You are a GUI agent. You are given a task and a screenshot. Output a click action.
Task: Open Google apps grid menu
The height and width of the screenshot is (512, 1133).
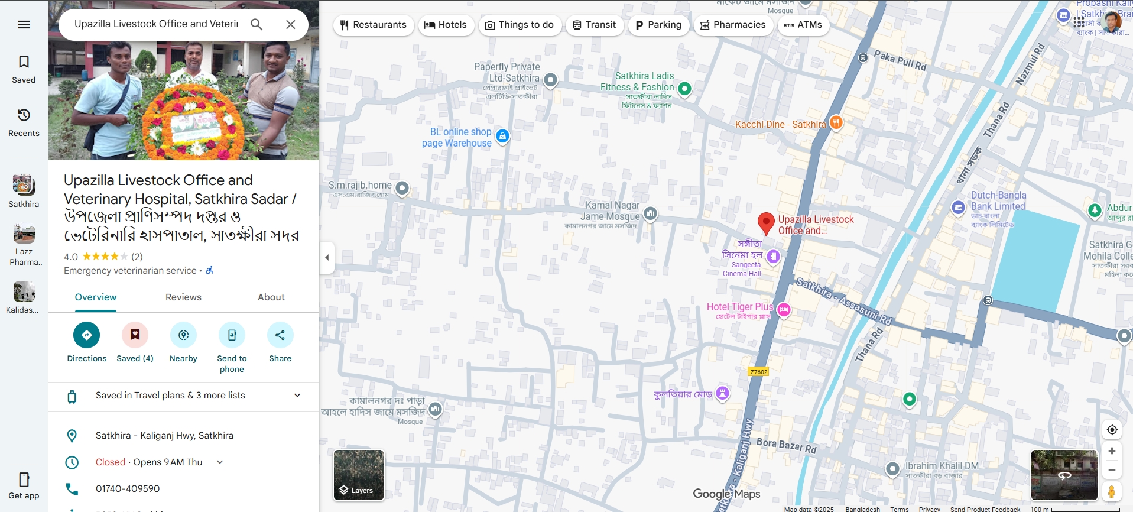point(1079,22)
